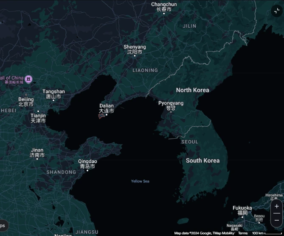Click the SHANDONG province label
This screenshot has width=284, height=236.
tap(61, 172)
